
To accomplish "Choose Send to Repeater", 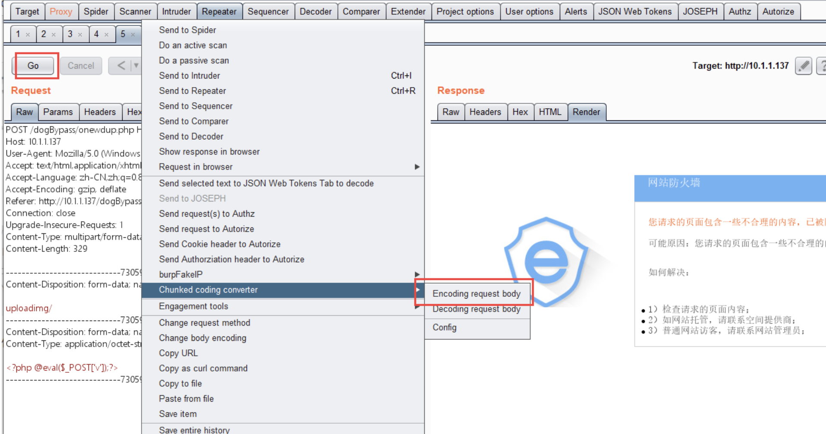I will click(x=283, y=91).
